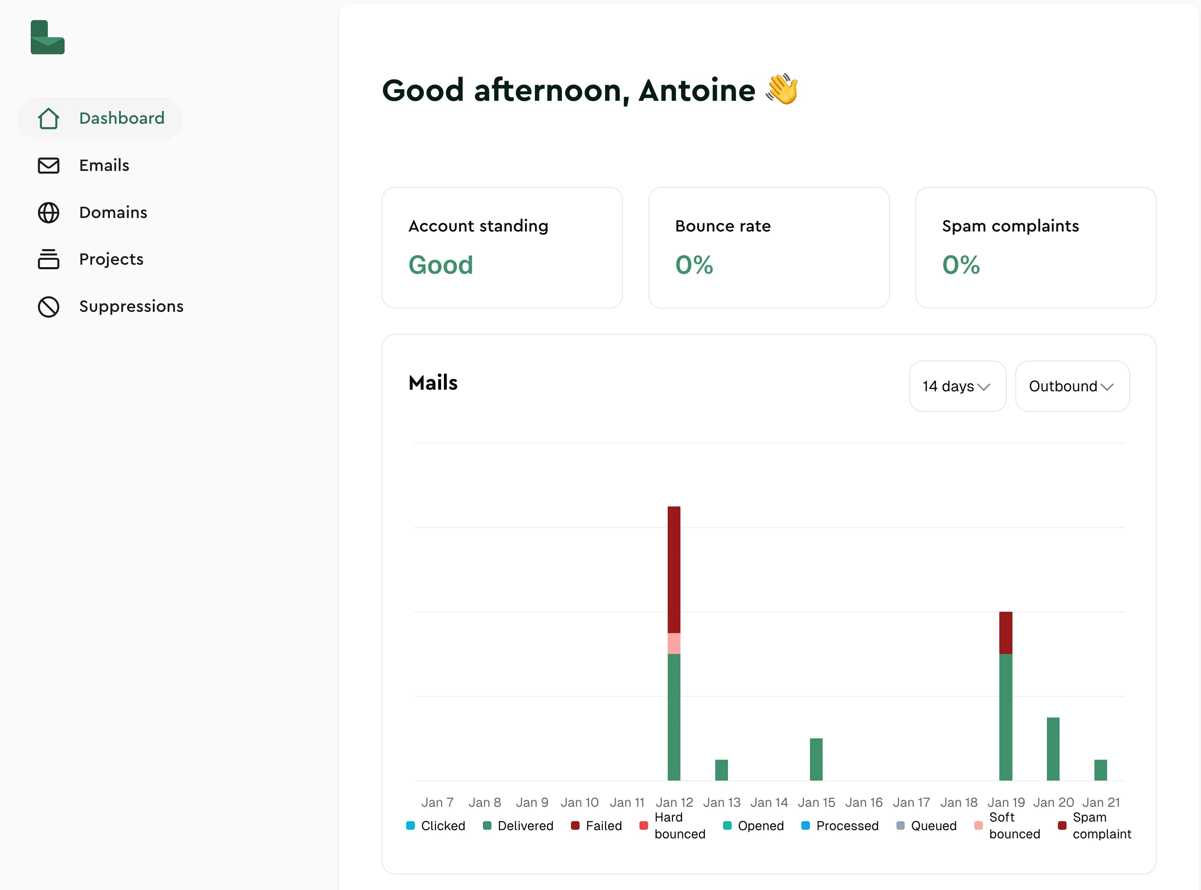Open the Bounce rate card
This screenshot has width=1201, height=890.
click(769, 248)
